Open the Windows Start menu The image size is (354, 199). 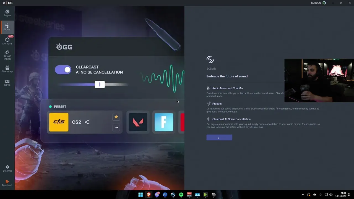(x=140, y=195)
